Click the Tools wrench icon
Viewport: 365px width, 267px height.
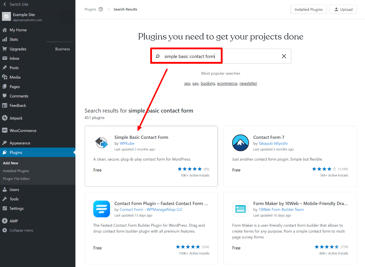[5, 199]
